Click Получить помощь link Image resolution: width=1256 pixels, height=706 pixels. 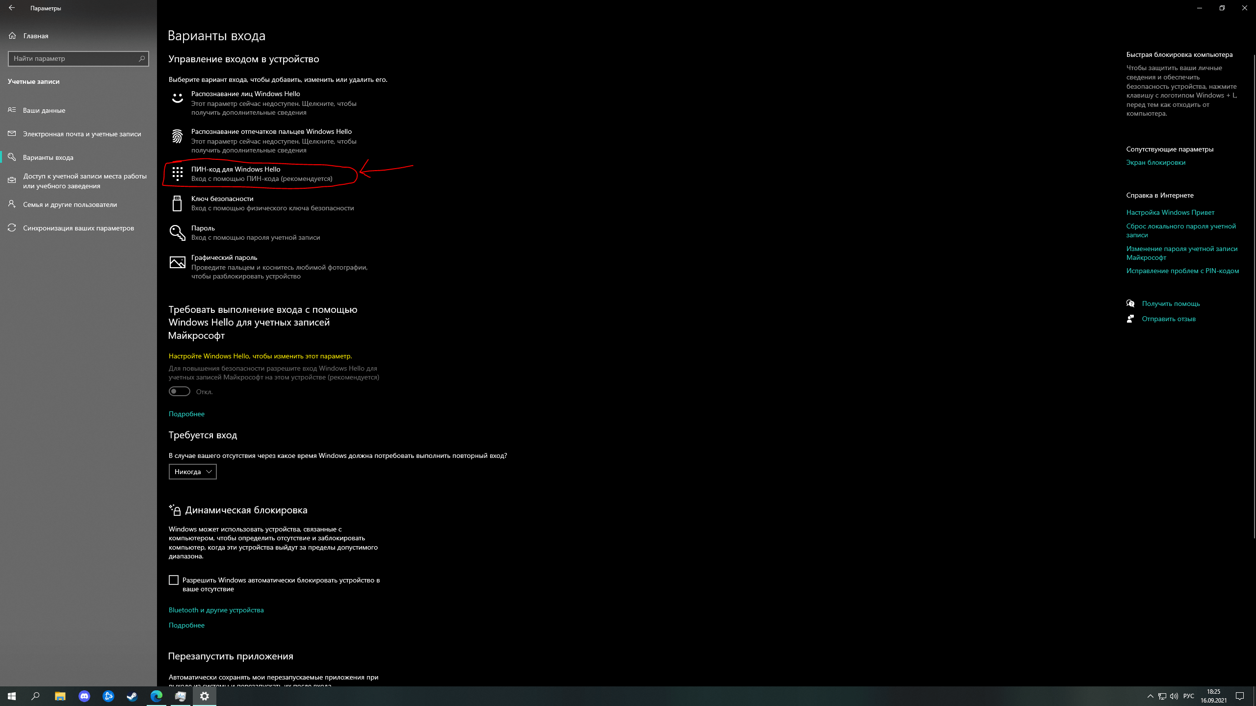click(x=1171, y=303)
